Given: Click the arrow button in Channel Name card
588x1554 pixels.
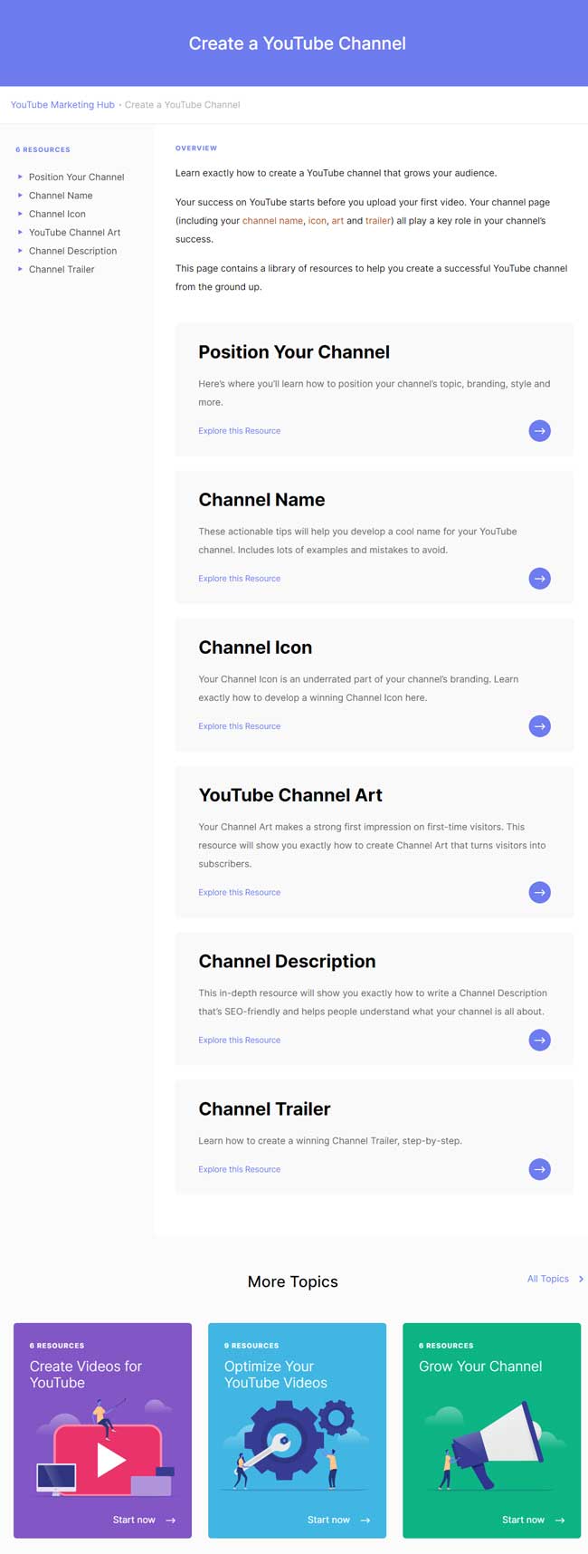Looking at the screenshot, I should [539, 579].
